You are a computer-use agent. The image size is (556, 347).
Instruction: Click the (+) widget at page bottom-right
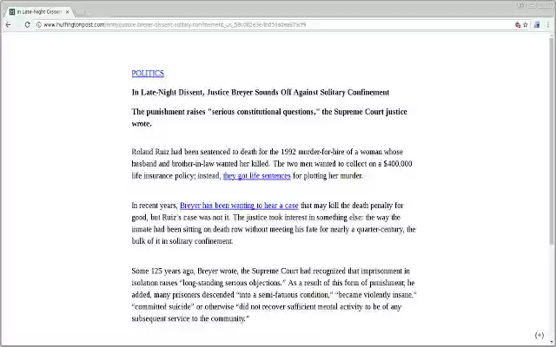coord(539,335)
